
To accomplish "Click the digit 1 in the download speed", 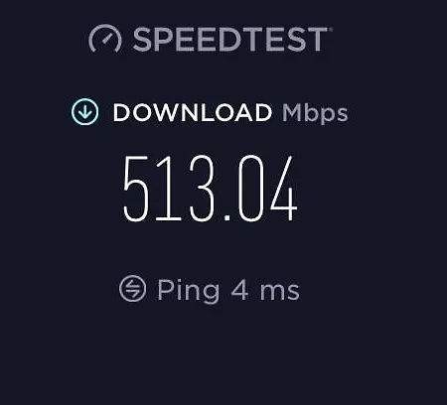I will [x=168, y=189].
